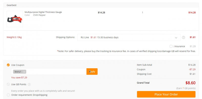Click the safer delivery note text
The height and width of the screenshot is (99, 202).
[x=126, y=51]
